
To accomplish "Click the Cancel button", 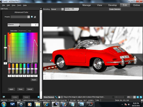I will pyautogui.click(x=30, y=89).
